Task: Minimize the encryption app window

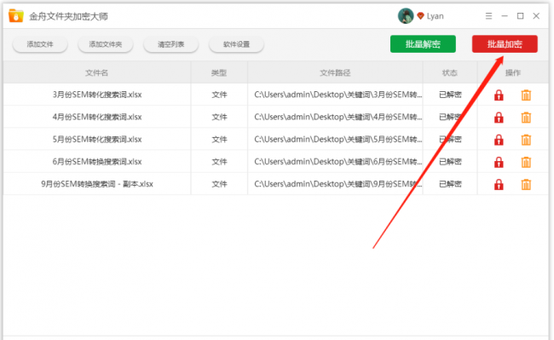Action: click(505, 16)
